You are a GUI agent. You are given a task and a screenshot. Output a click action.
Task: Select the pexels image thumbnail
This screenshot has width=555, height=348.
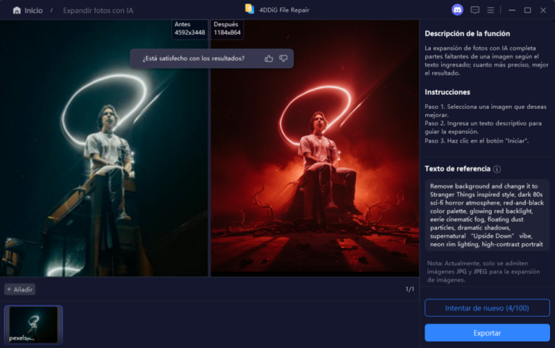(x=33, y=324)
